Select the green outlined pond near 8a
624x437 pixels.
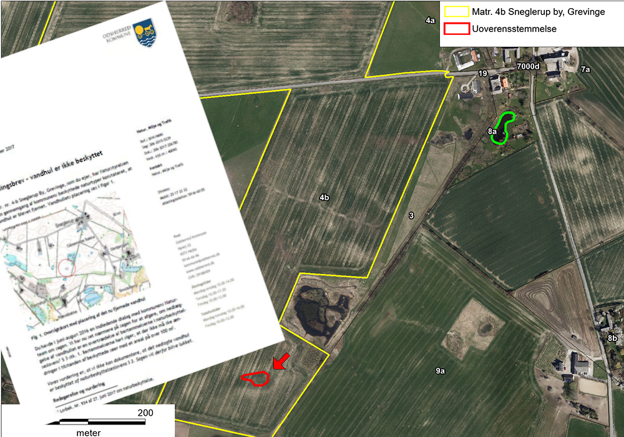coord(505,129)
